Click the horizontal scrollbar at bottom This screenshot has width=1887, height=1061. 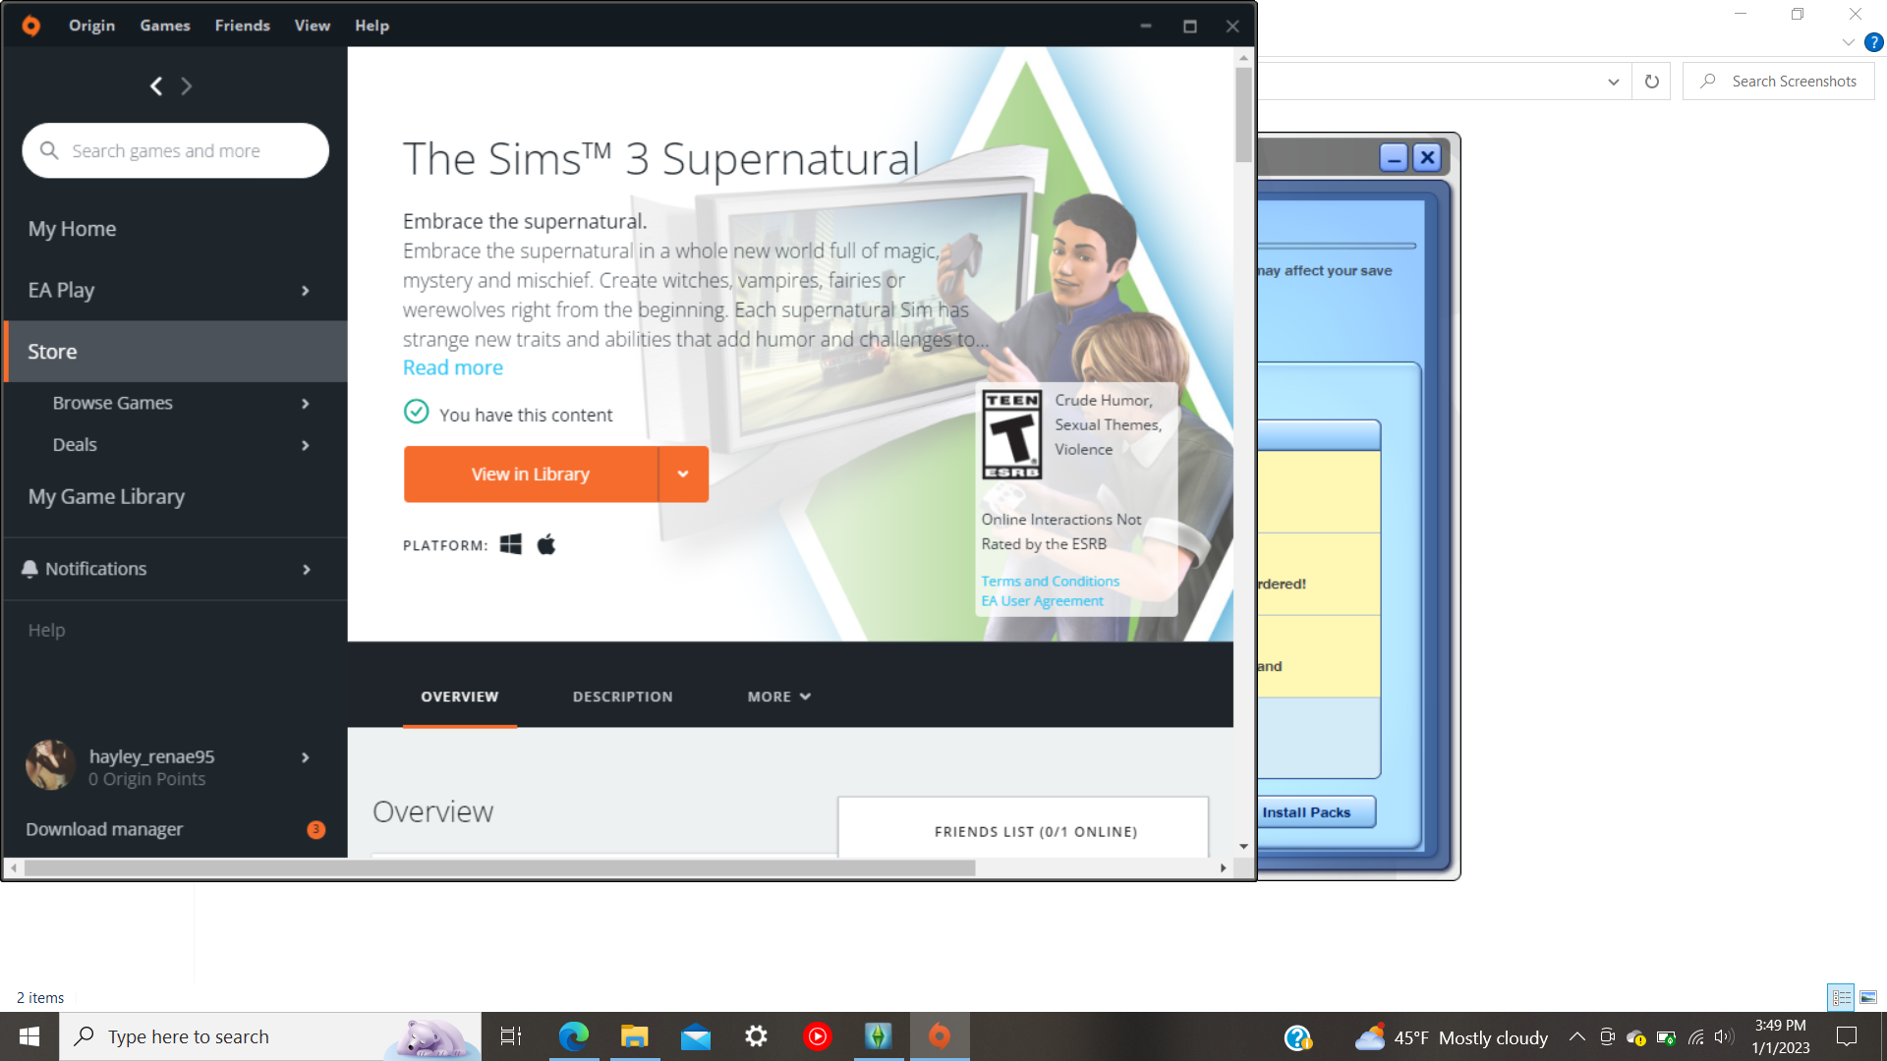[499, 868]
